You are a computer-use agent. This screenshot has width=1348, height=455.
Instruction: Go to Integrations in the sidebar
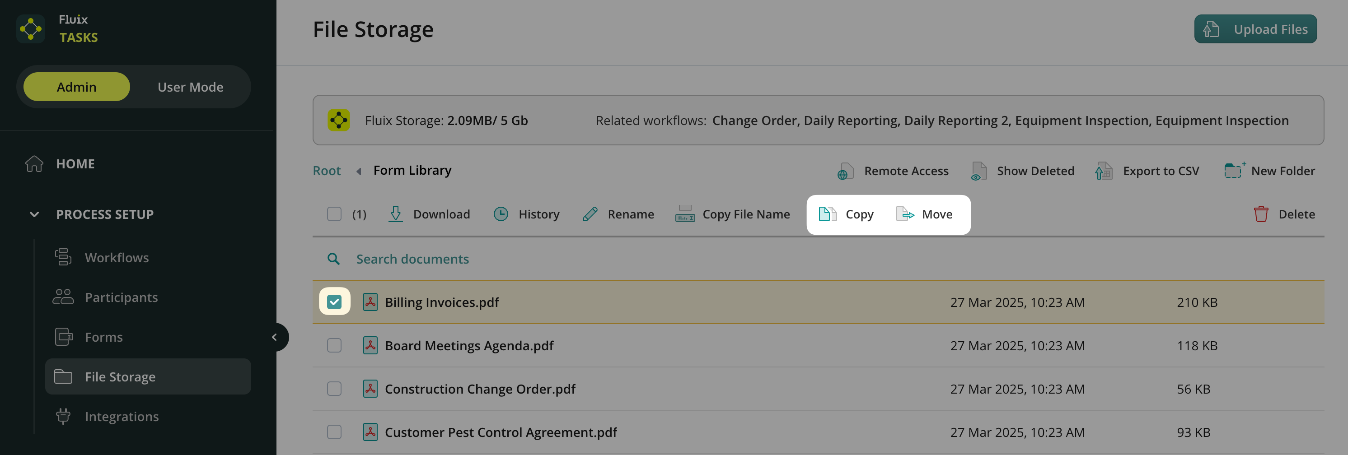[122, 416]
